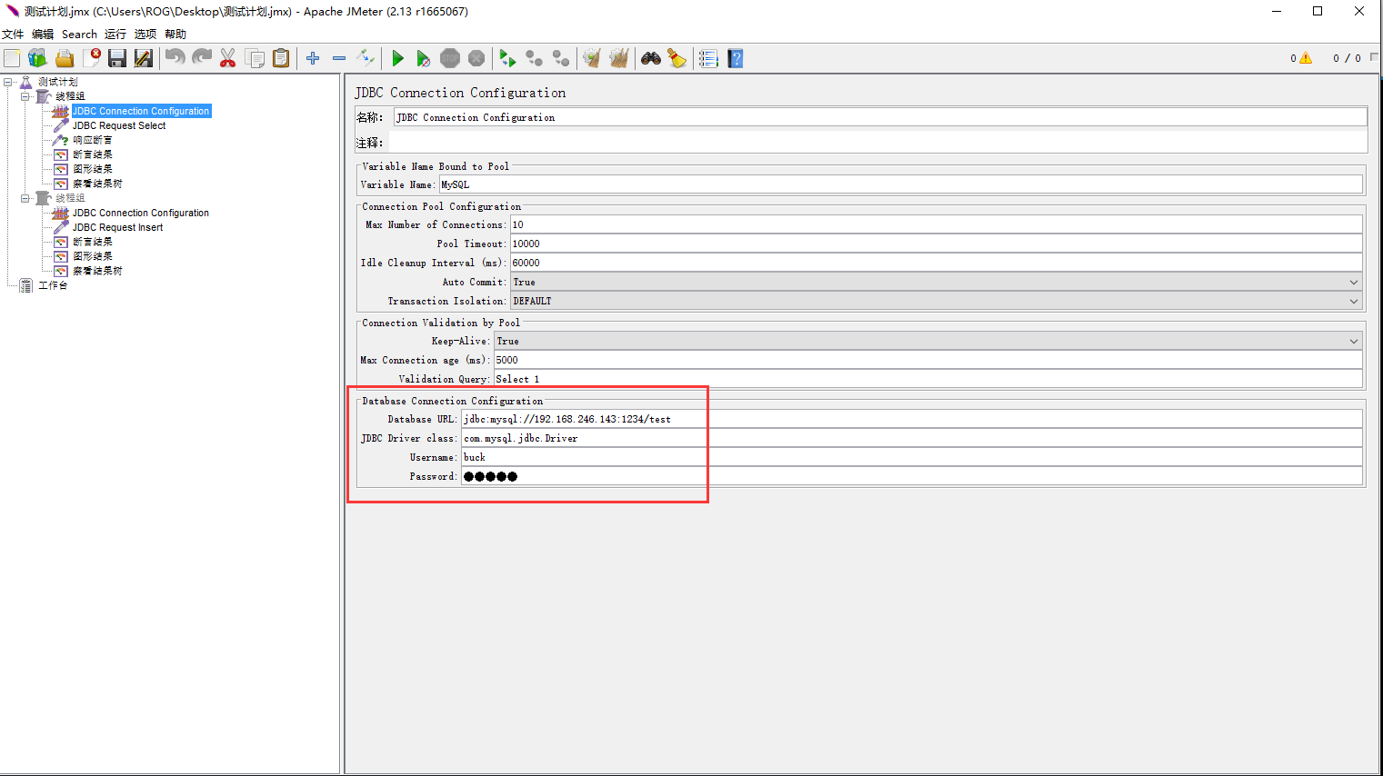Viewport: 1383px width, 776px height.
Task: Select the 响应断言 tree node
Action: pos(93,140)
